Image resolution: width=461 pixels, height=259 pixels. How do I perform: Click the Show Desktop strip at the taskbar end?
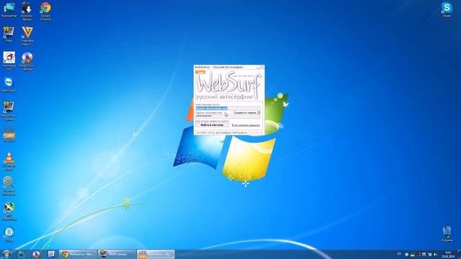459,254
